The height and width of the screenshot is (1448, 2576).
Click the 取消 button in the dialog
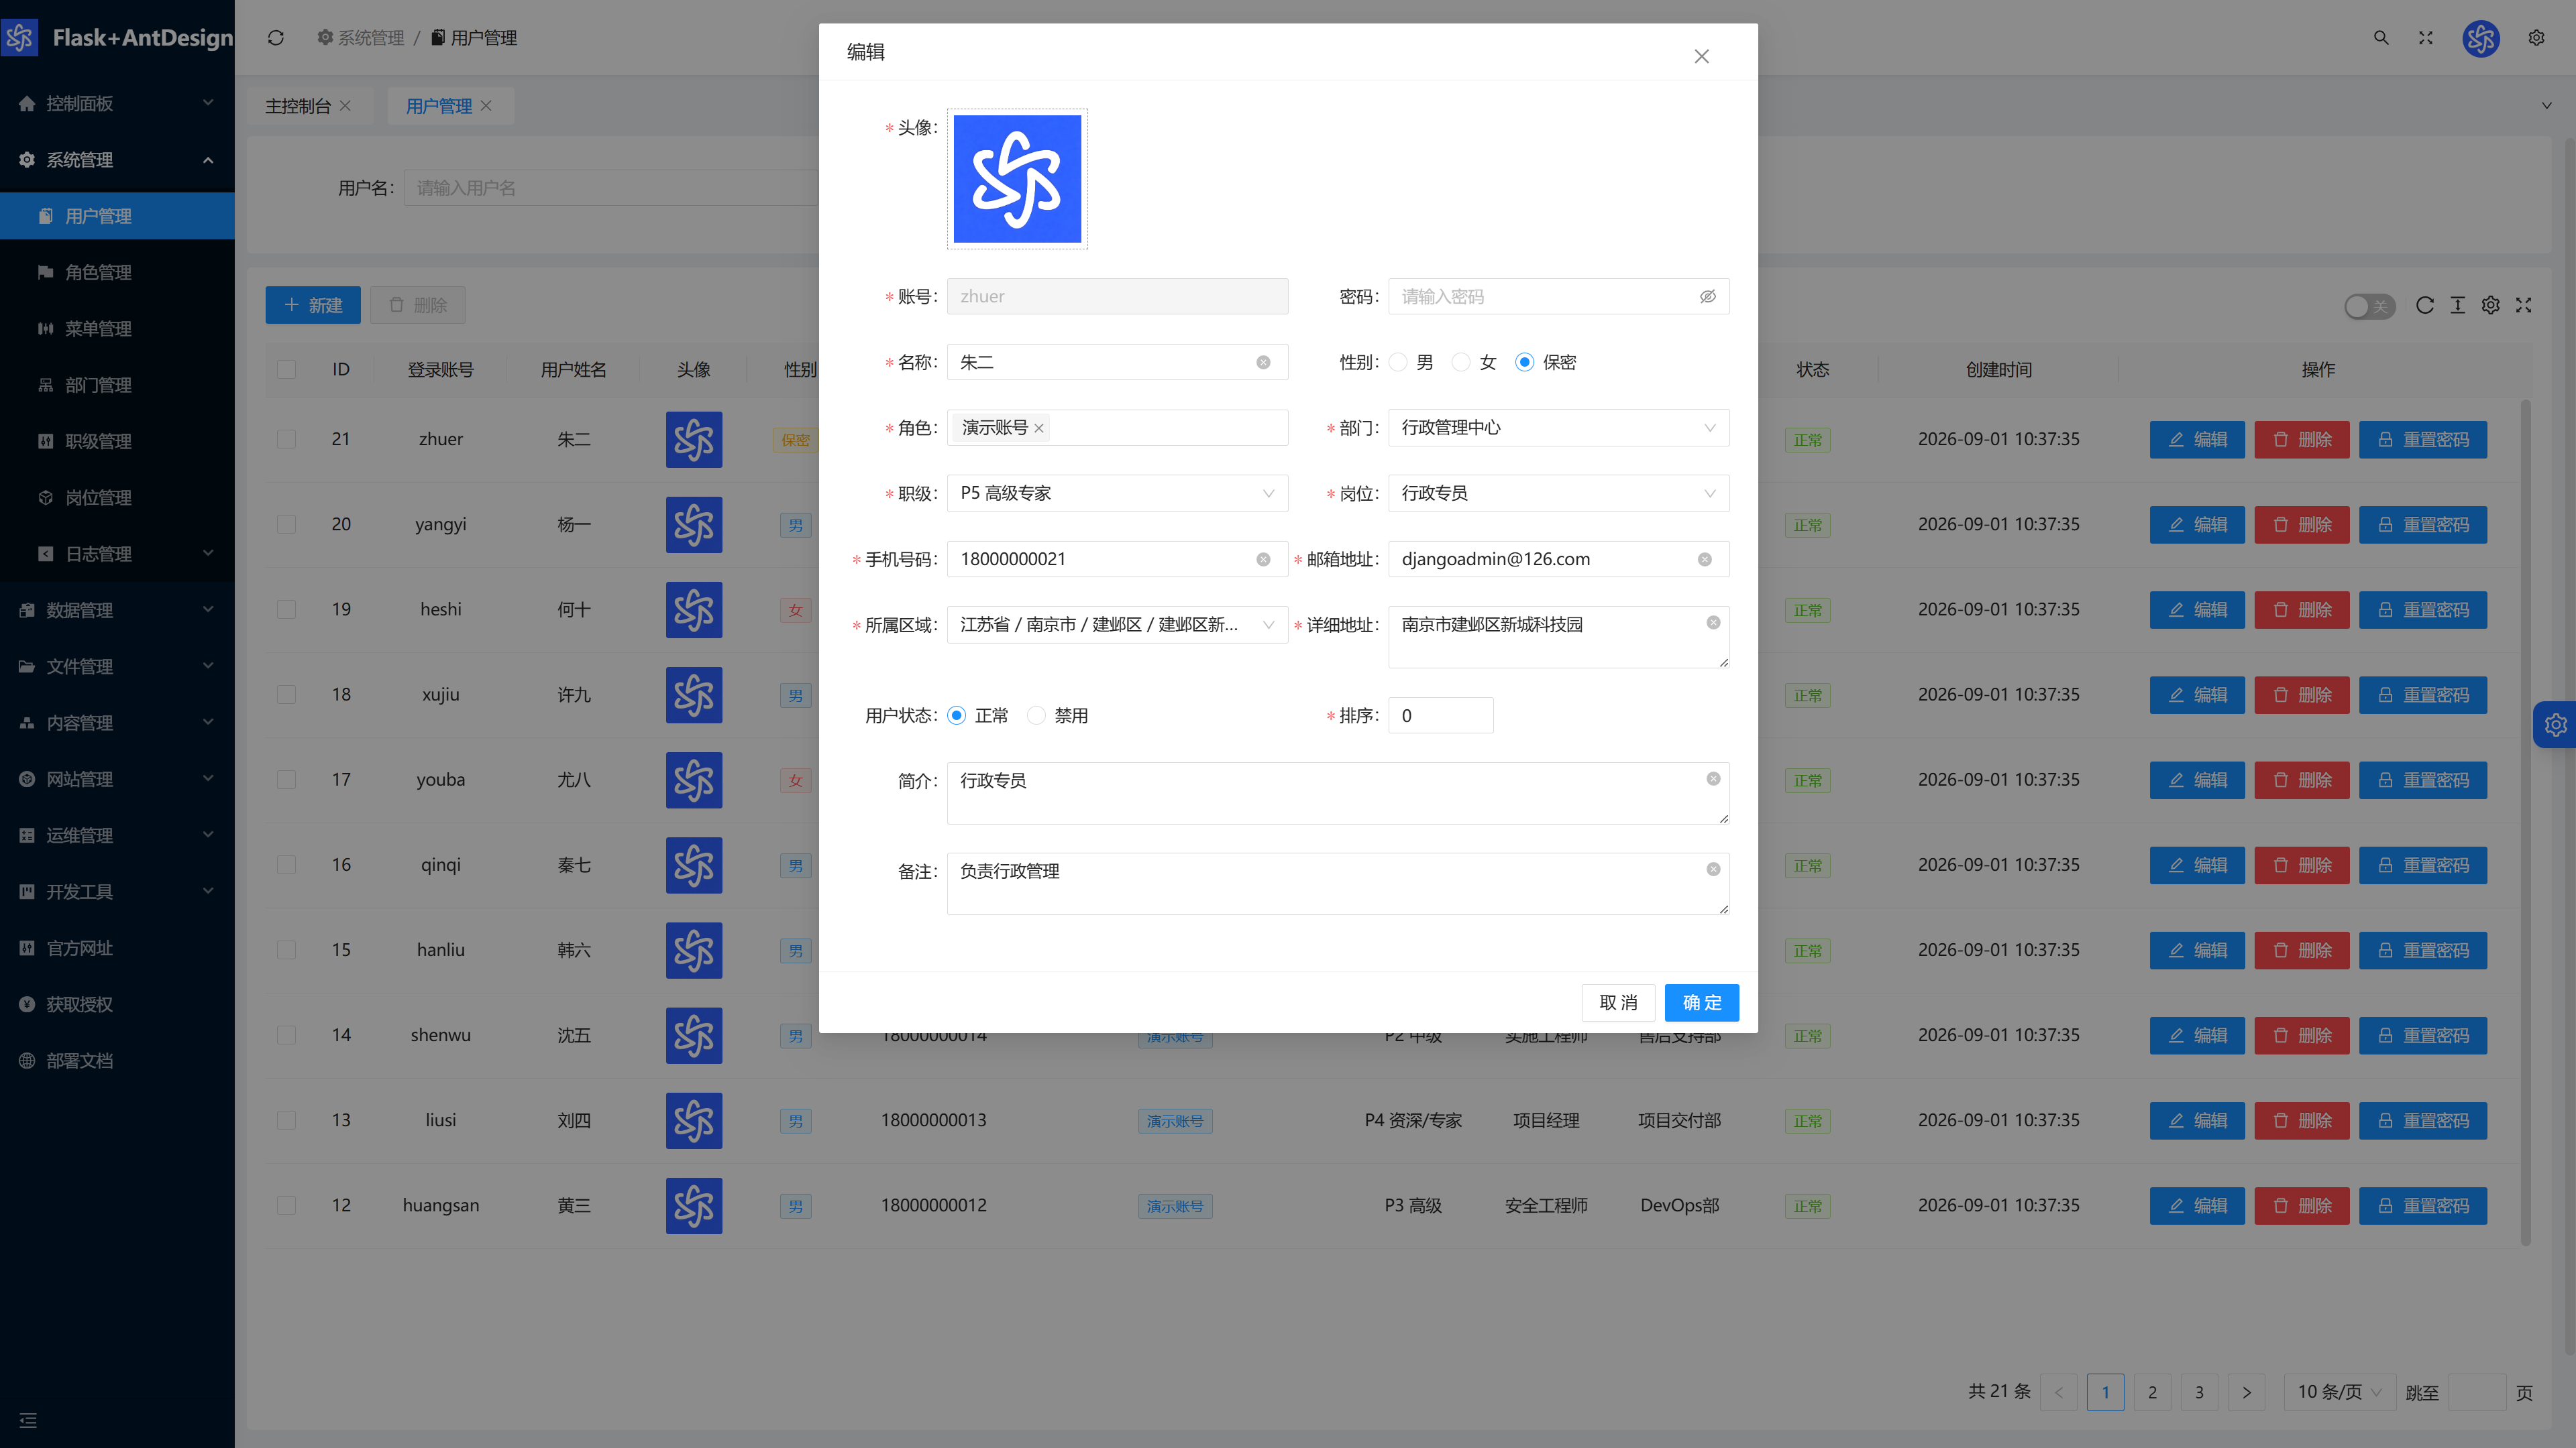click(x=1618, y=1002)
